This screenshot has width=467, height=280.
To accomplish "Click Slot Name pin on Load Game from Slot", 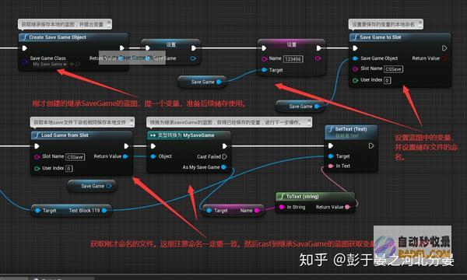I will (37, 157).
